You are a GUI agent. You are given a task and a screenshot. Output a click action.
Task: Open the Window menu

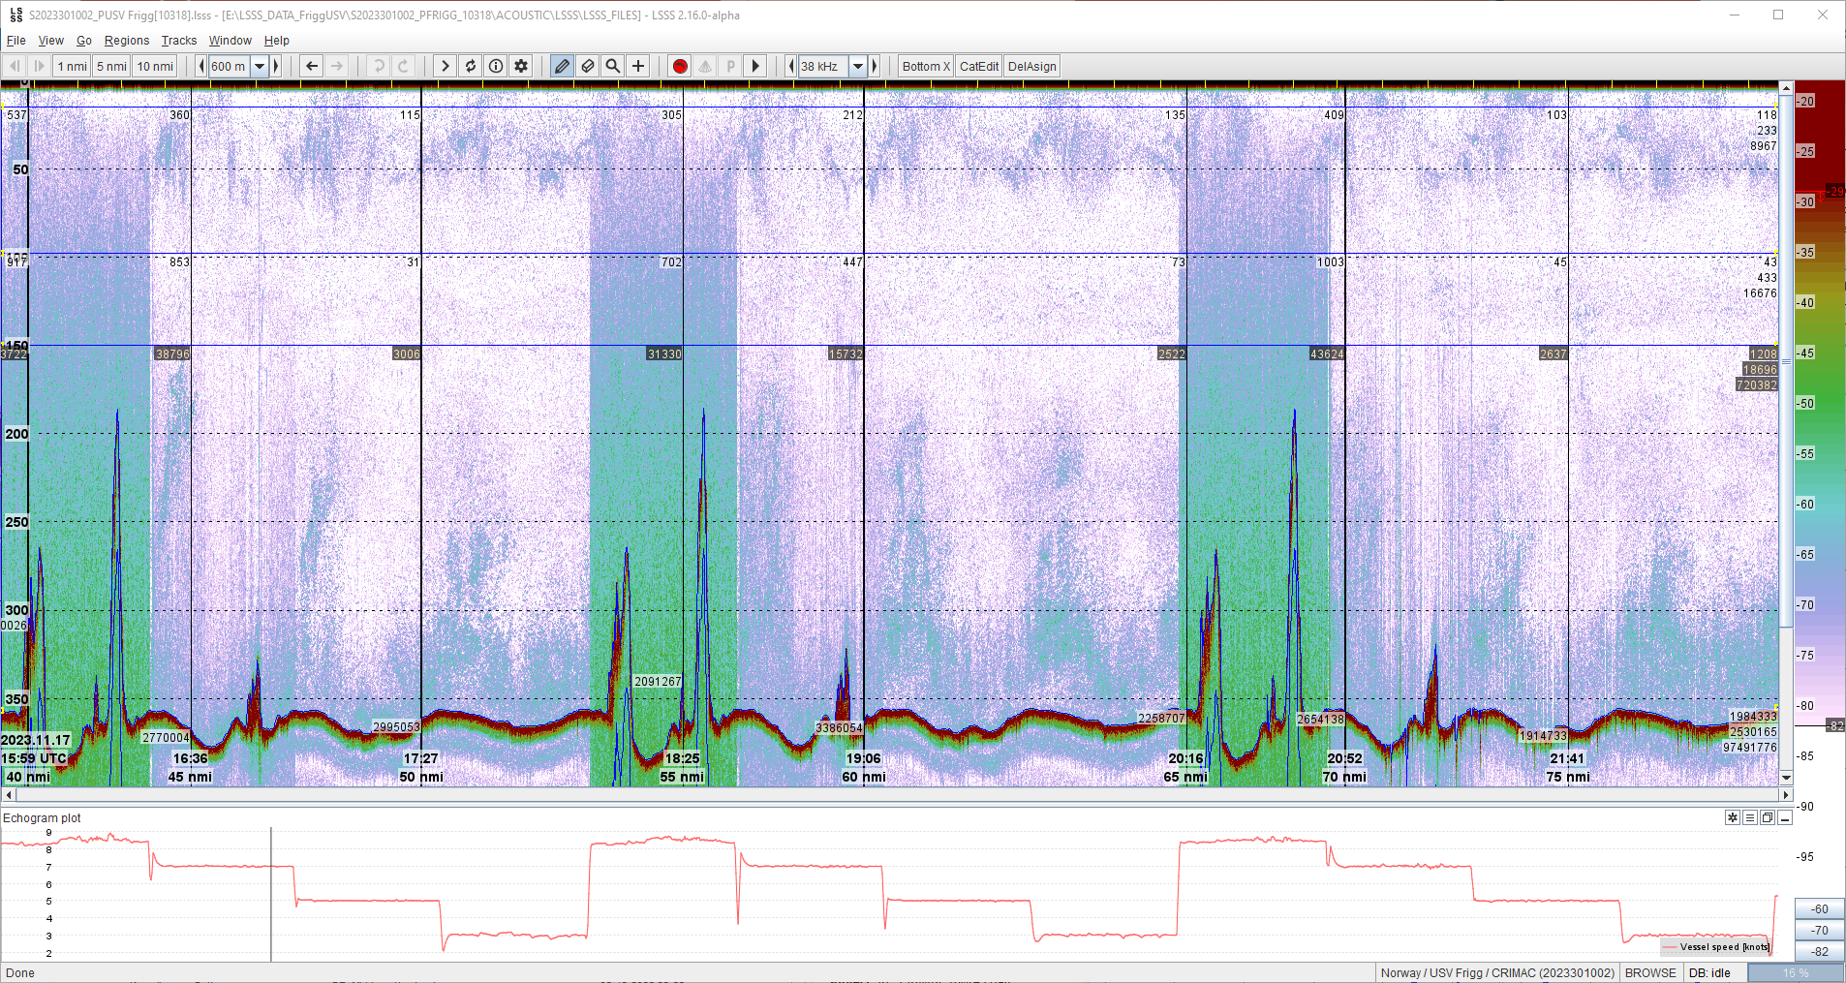(231, 41)
